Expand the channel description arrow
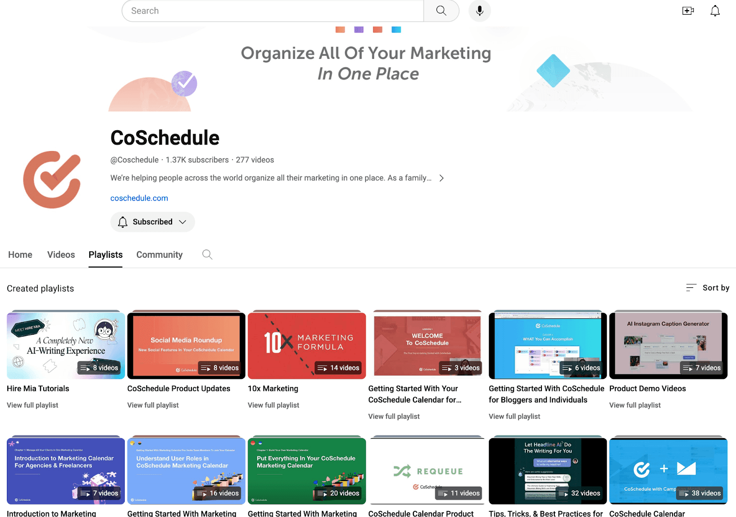 [x=442, y=178]
